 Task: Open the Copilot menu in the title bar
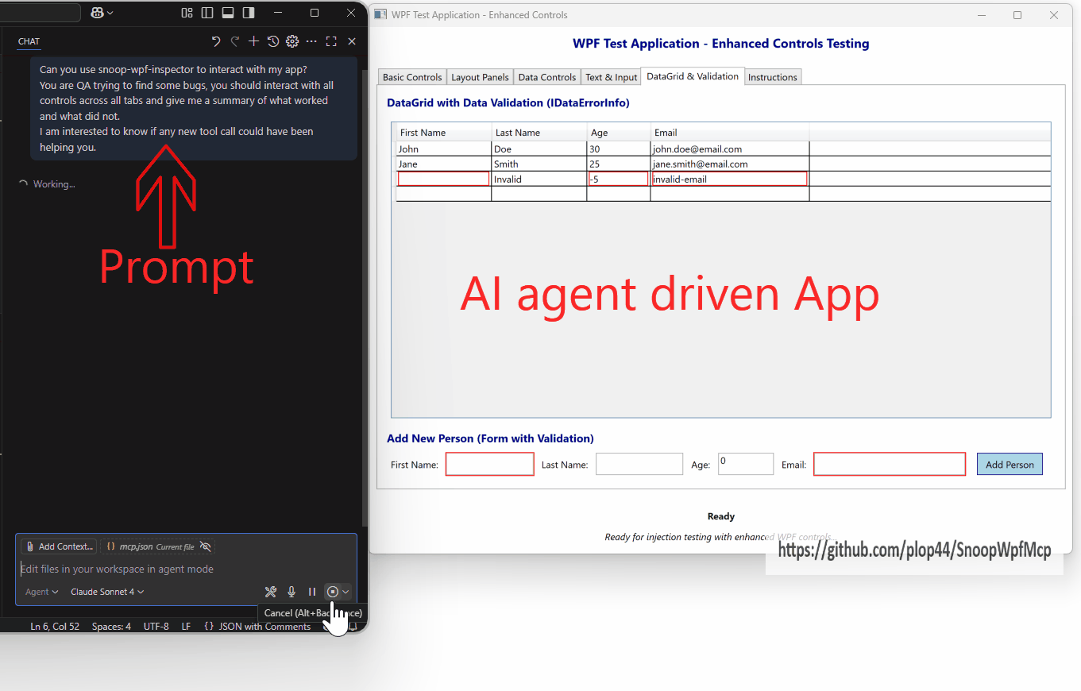102,13
